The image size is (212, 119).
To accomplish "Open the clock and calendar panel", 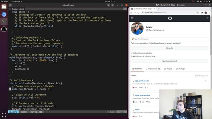I will coord(110,1).
